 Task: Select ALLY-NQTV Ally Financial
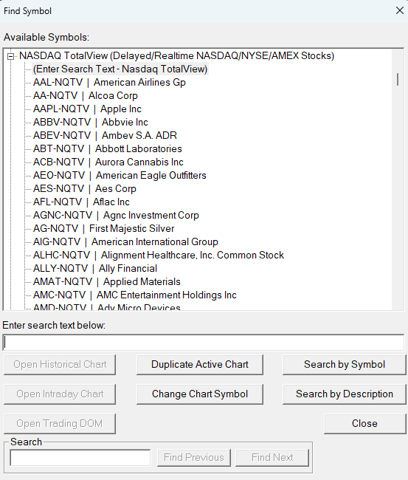tap(95, 269)
